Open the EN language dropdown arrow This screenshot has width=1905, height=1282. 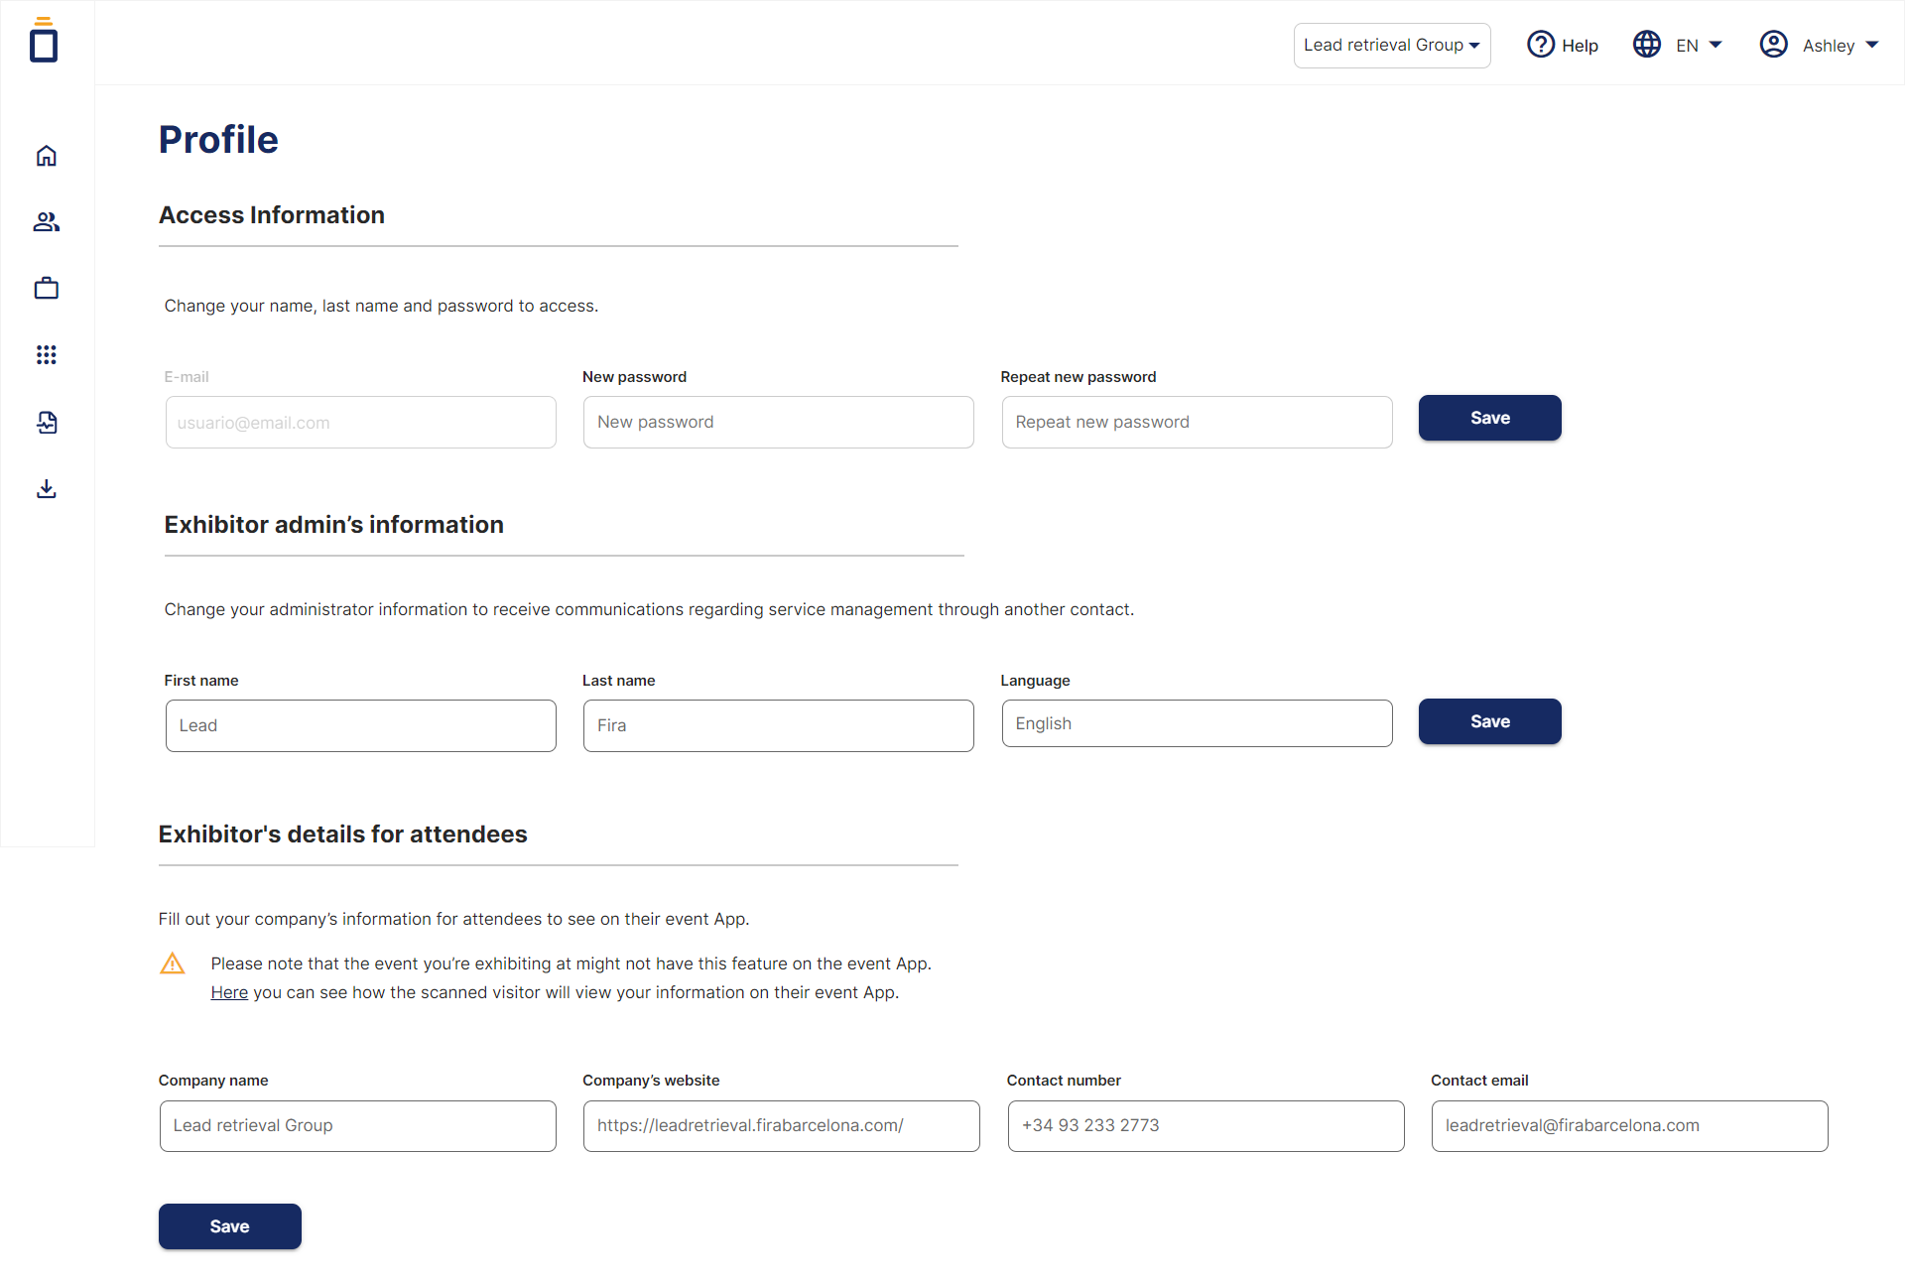coord(1715,45)
